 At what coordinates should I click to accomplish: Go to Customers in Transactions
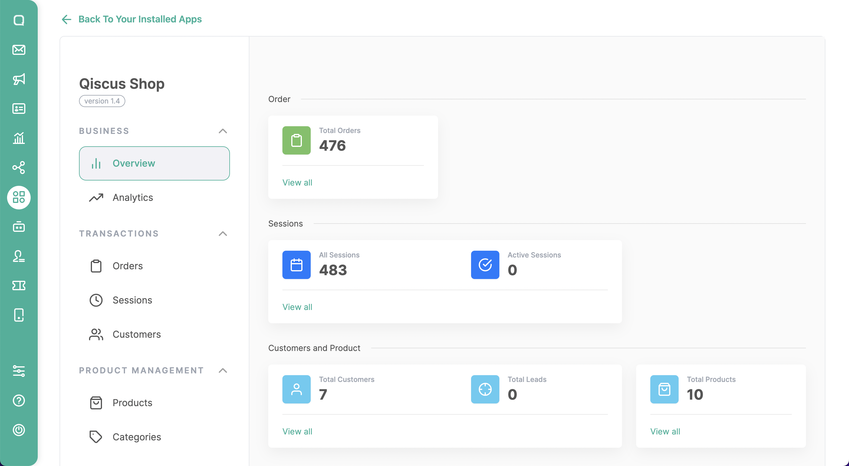point(136,334)
